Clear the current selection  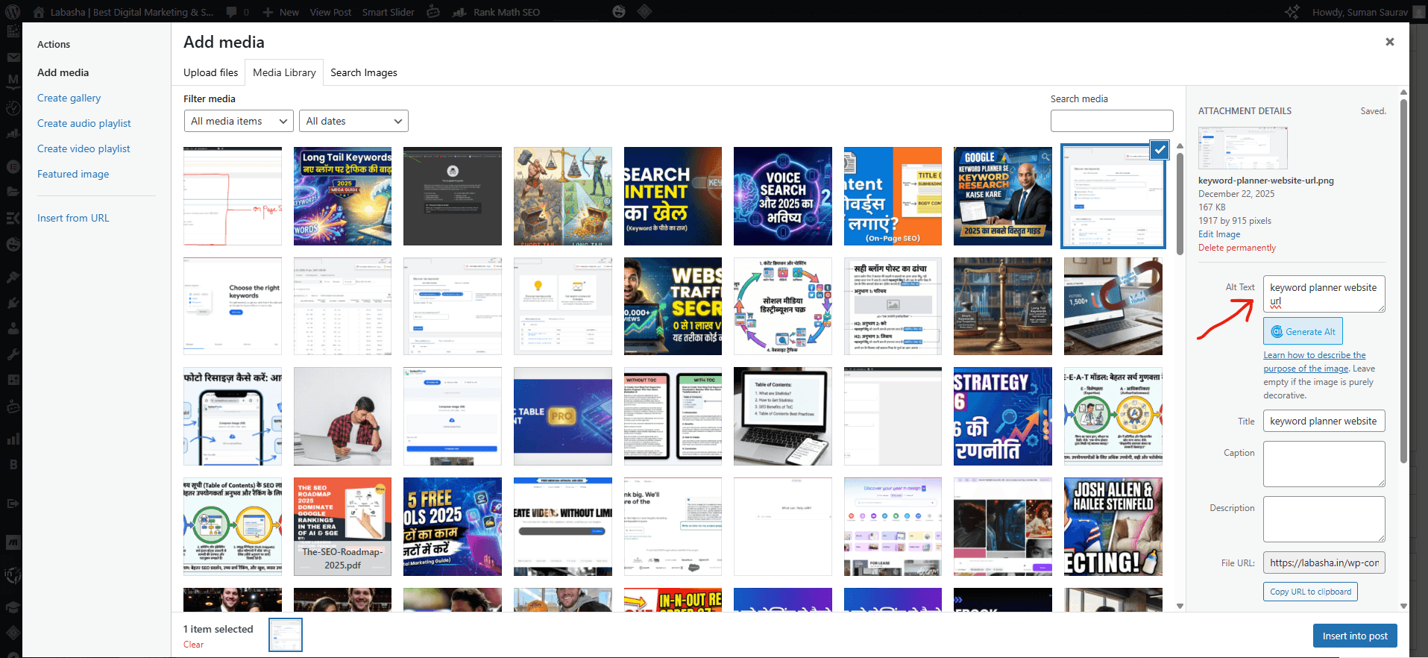click(193, 645)
